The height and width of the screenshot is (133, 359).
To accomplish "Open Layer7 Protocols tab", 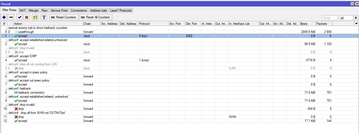I will 121,11.
